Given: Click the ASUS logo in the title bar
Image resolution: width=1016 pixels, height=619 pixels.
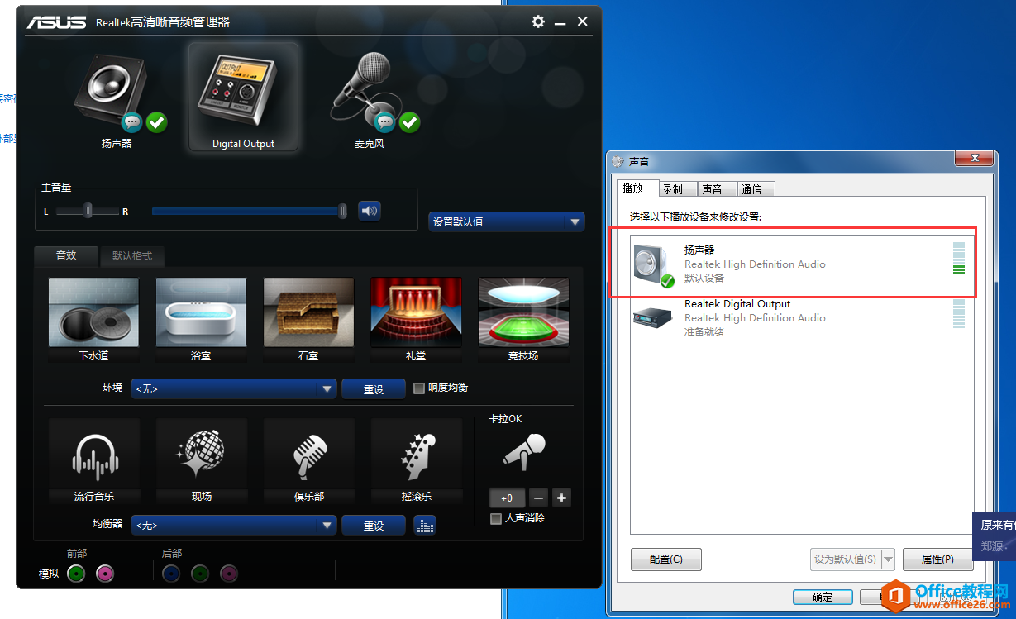Looking at the screenshot, I should point(56,21).
